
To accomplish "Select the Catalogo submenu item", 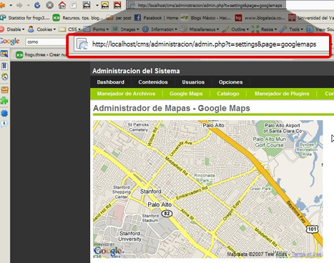I will click(228, 94).
